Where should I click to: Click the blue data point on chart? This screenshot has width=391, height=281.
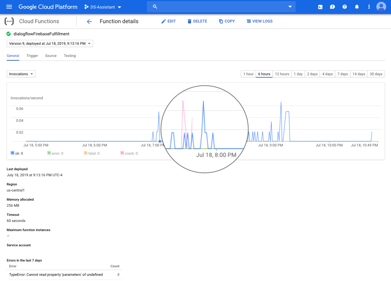[x=160, y=141]
